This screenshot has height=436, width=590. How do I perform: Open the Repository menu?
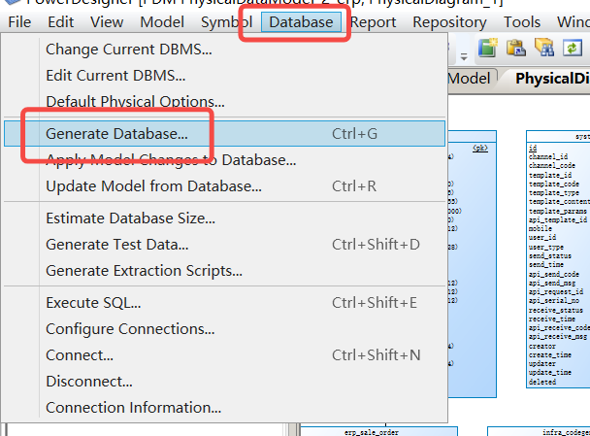449,22
